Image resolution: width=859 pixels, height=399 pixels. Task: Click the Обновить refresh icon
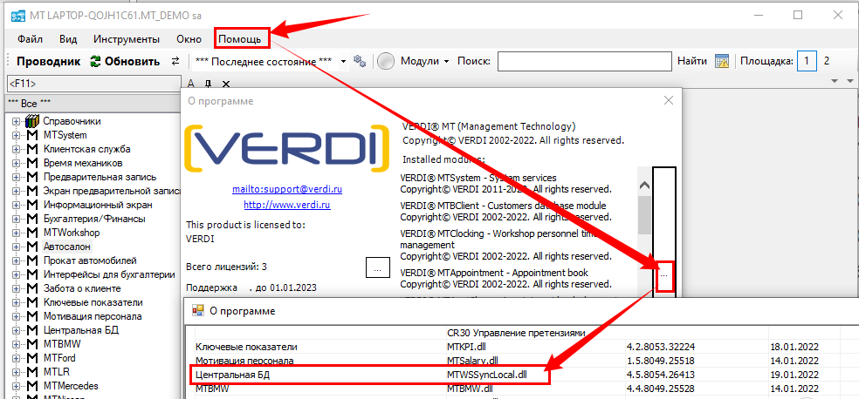pos(95,62)
